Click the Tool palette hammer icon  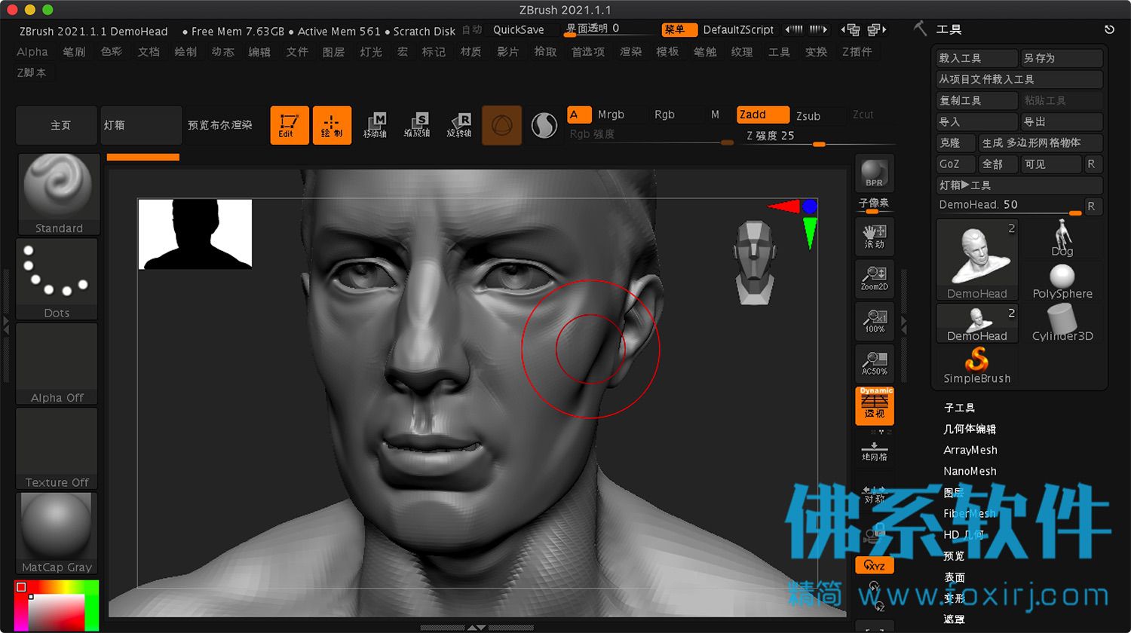920,29
